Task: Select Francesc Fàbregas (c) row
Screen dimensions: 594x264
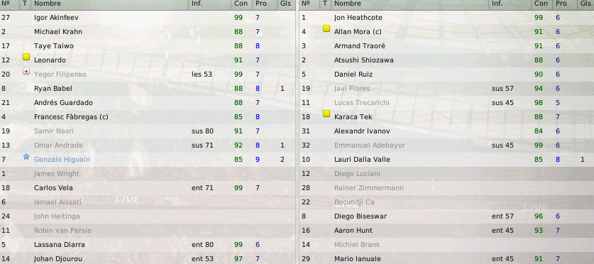Action: pyautogui.click(x=148, y=117)
